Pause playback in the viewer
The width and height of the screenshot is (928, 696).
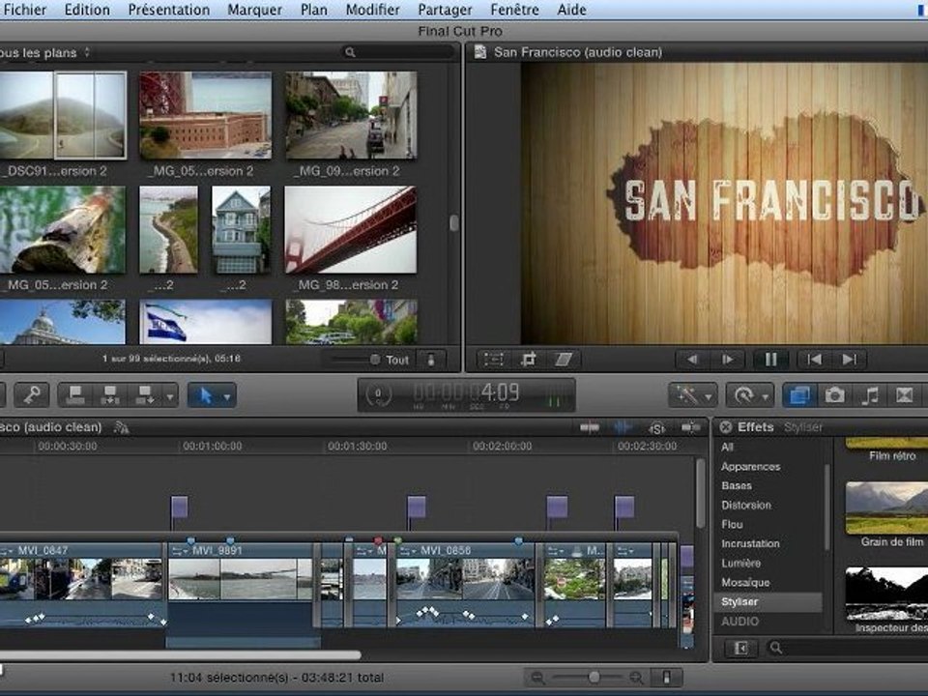[x=770, y=360]
